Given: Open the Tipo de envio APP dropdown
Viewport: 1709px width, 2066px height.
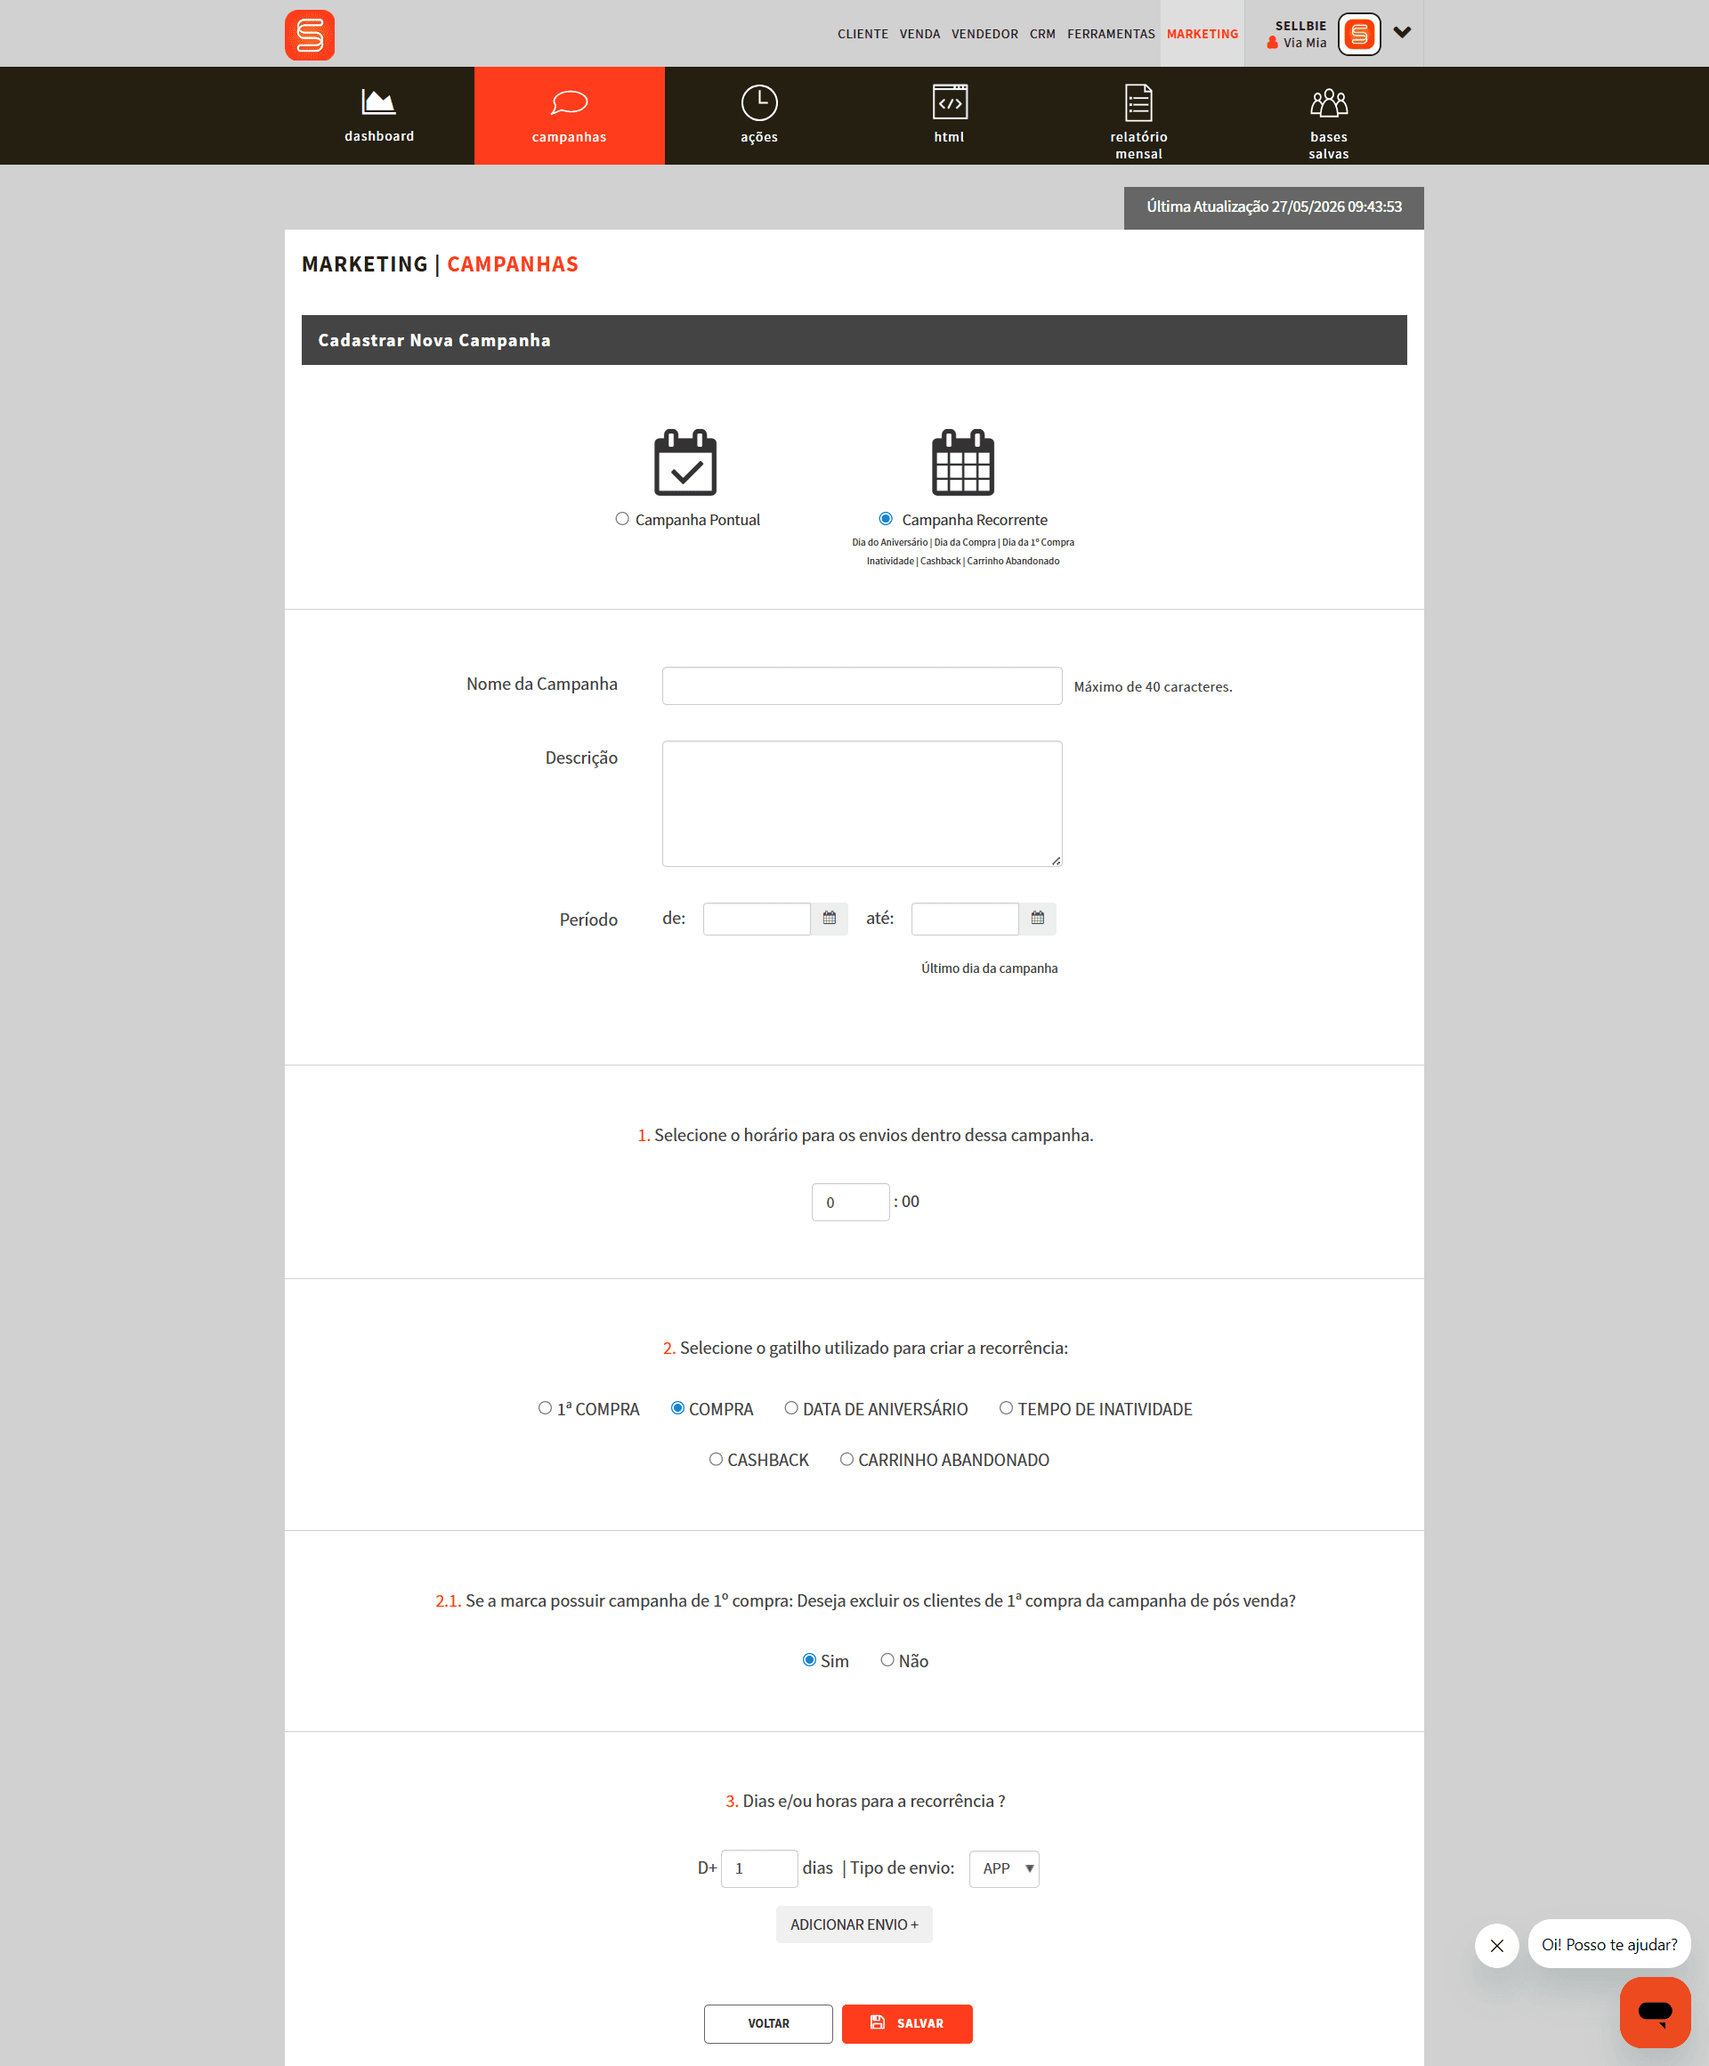Looking at the screenshot, I should [x=1003, y=1868].
